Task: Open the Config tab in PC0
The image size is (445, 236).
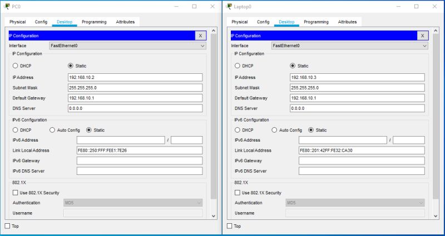Action: [x=41, y=22]
